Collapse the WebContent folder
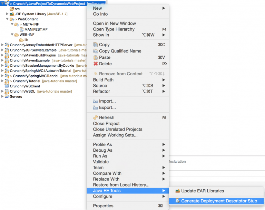265x210 pixels. (x=8, y=19)
